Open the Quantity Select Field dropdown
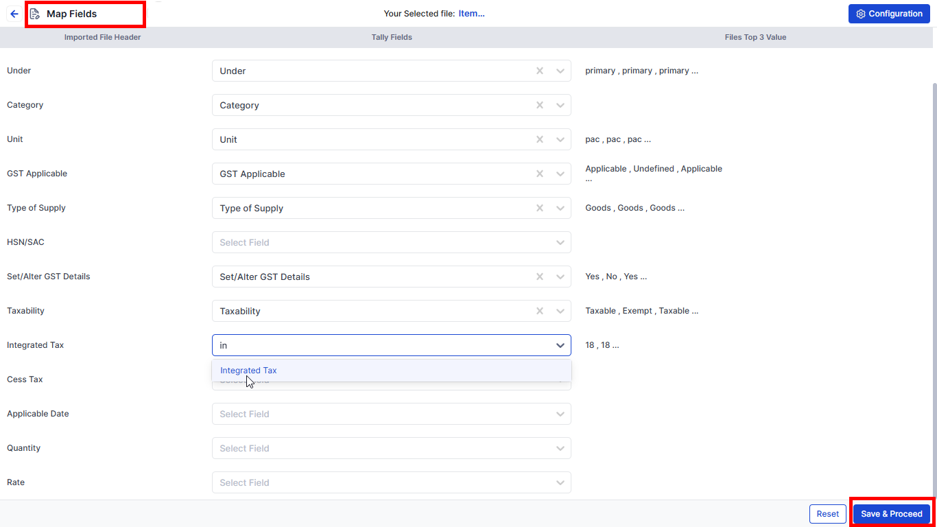Viewport: 937px width, 527px height. pyautogui.click(x=392, y=448)
